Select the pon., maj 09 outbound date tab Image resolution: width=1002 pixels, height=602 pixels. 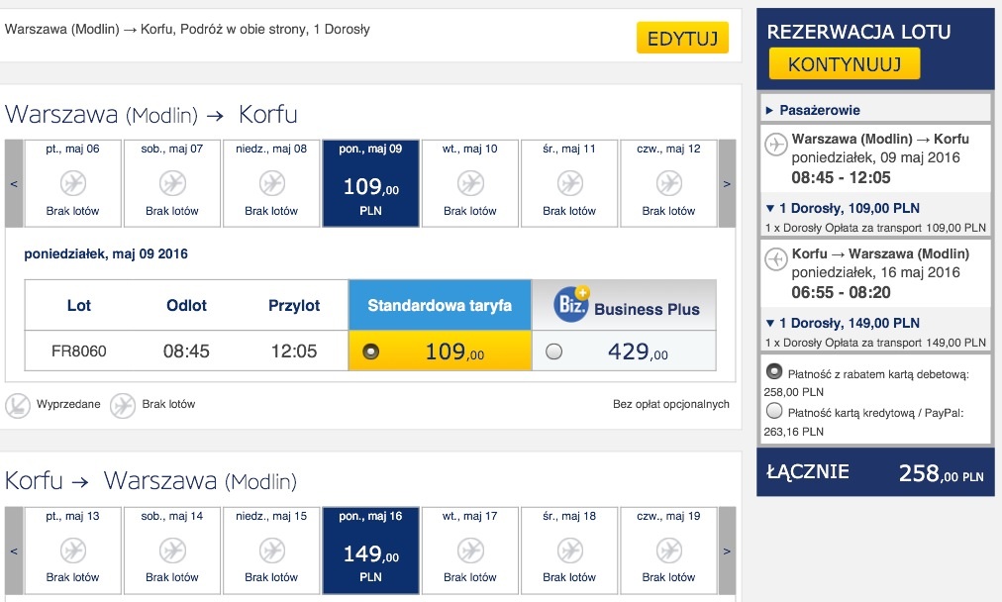[x=370, y=183]
